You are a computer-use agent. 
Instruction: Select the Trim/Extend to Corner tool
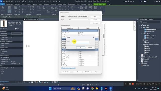(56, 11)
